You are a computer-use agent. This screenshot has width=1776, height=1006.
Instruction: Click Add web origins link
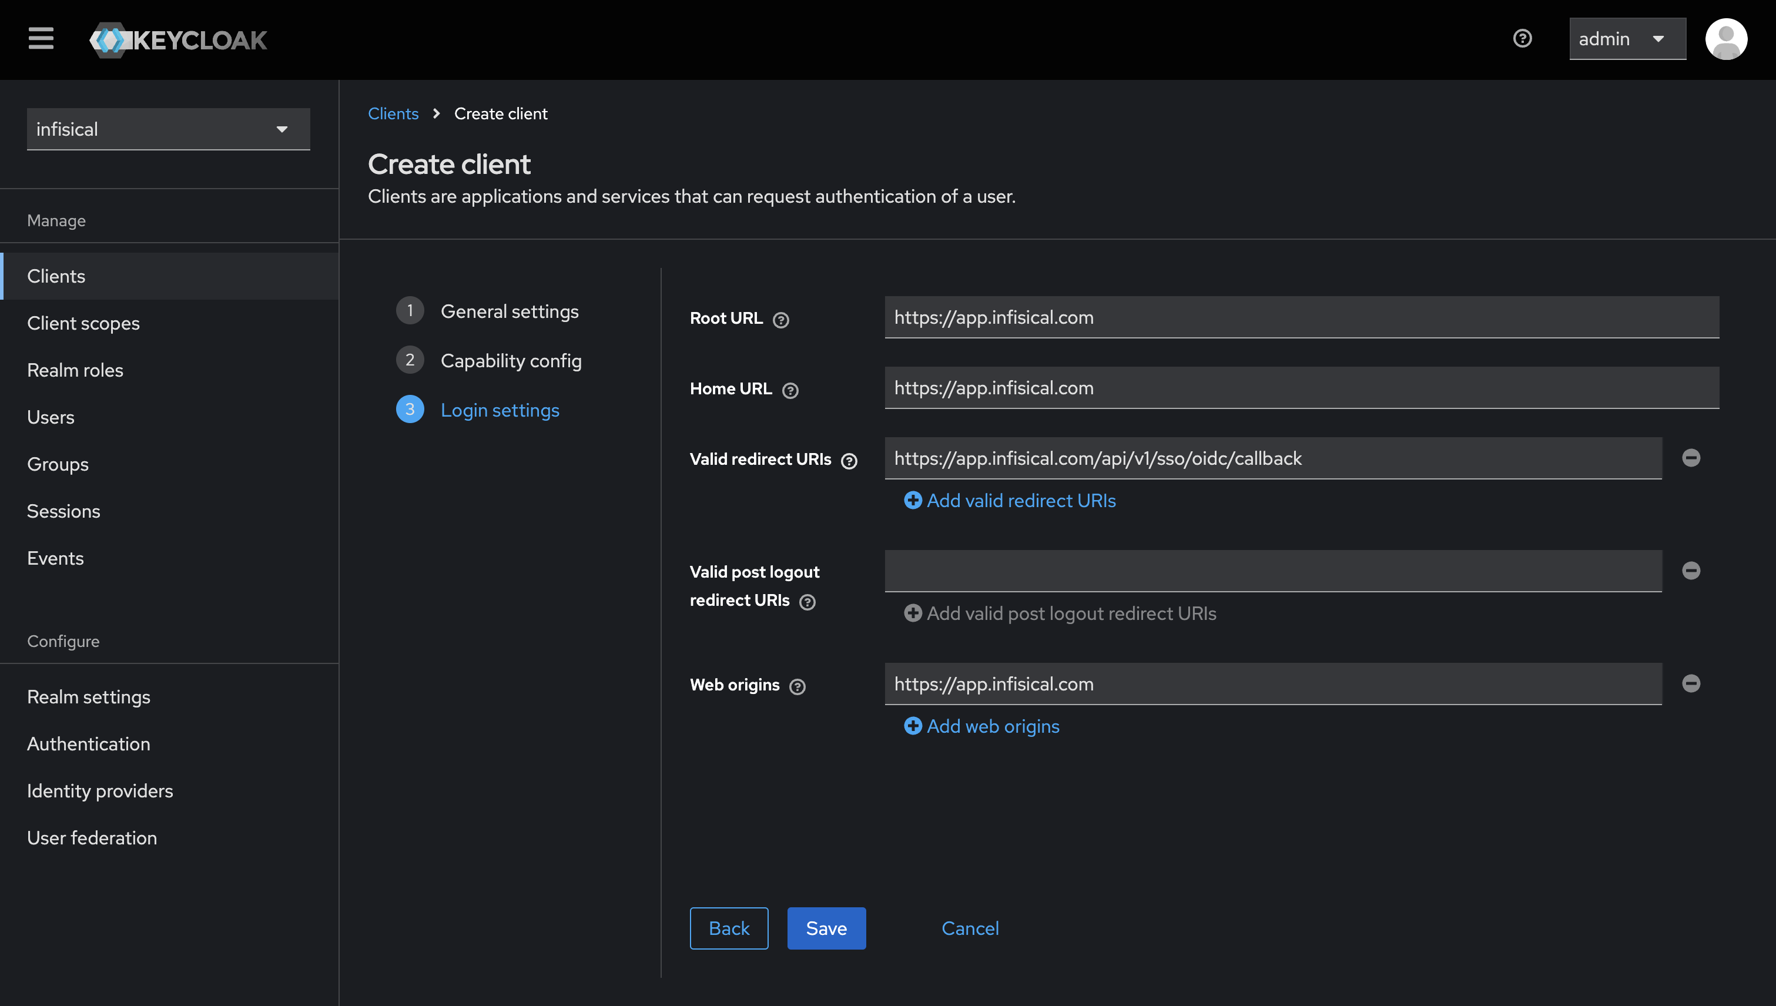tap(982, 726)
